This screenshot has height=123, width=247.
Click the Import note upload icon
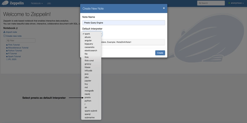click(x=4, y=32)
